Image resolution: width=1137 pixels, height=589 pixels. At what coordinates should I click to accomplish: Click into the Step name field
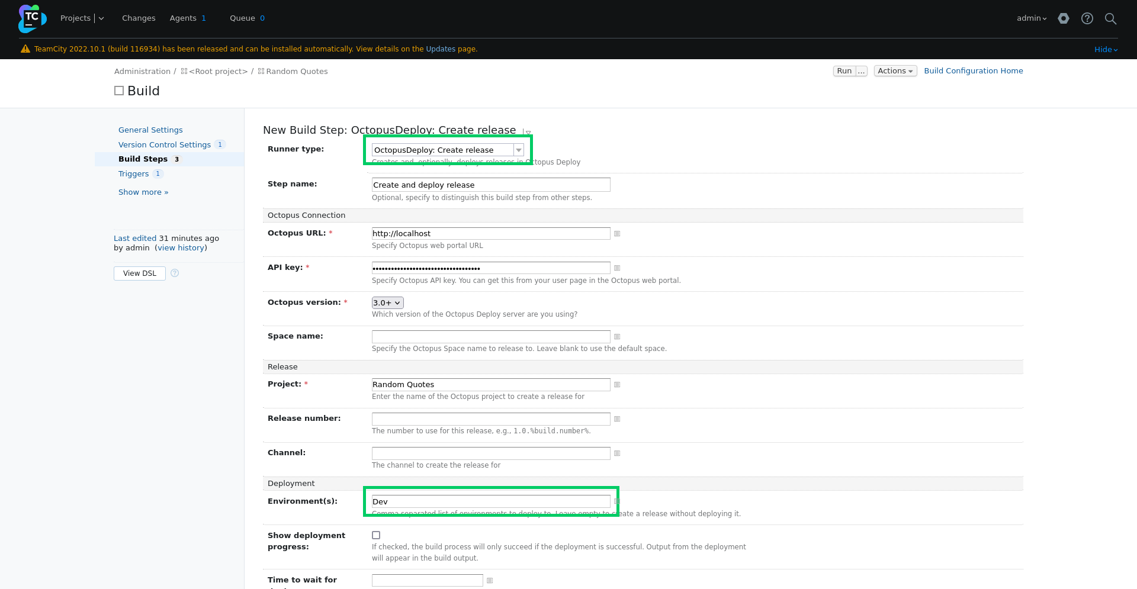point(491,185)
